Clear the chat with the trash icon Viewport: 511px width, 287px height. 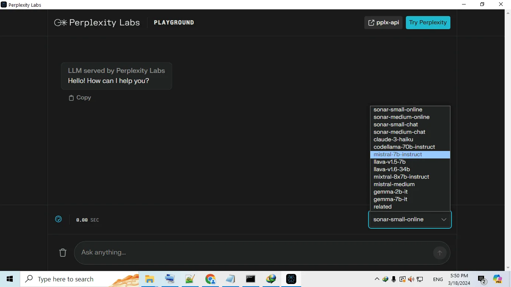[x=63, y=253]
